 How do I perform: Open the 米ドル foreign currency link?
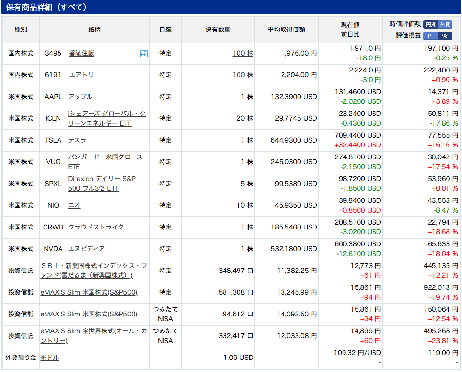(x=49, y=358)
